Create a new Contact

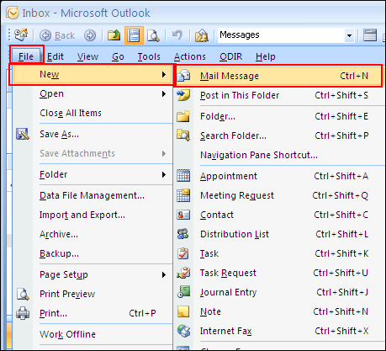click(279, 215)
